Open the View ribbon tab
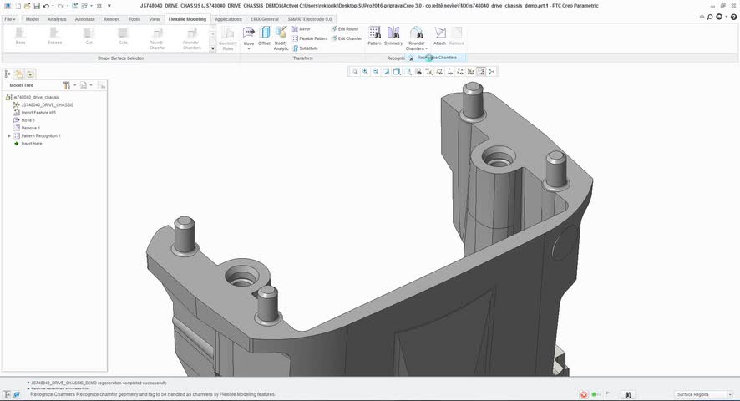This screenshot has height=401, width=740. 155,19
